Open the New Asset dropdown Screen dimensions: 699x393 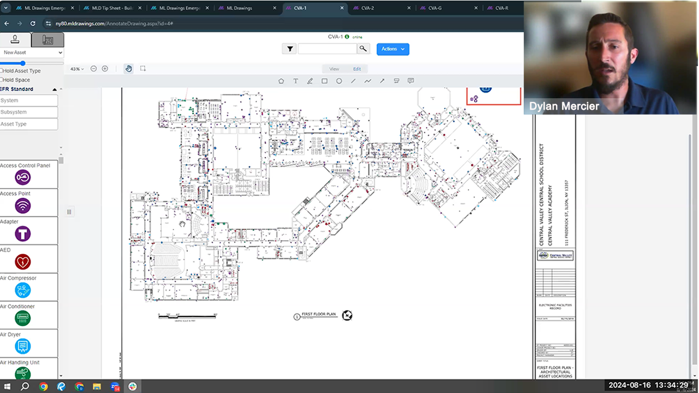click(x=31, y=52)
